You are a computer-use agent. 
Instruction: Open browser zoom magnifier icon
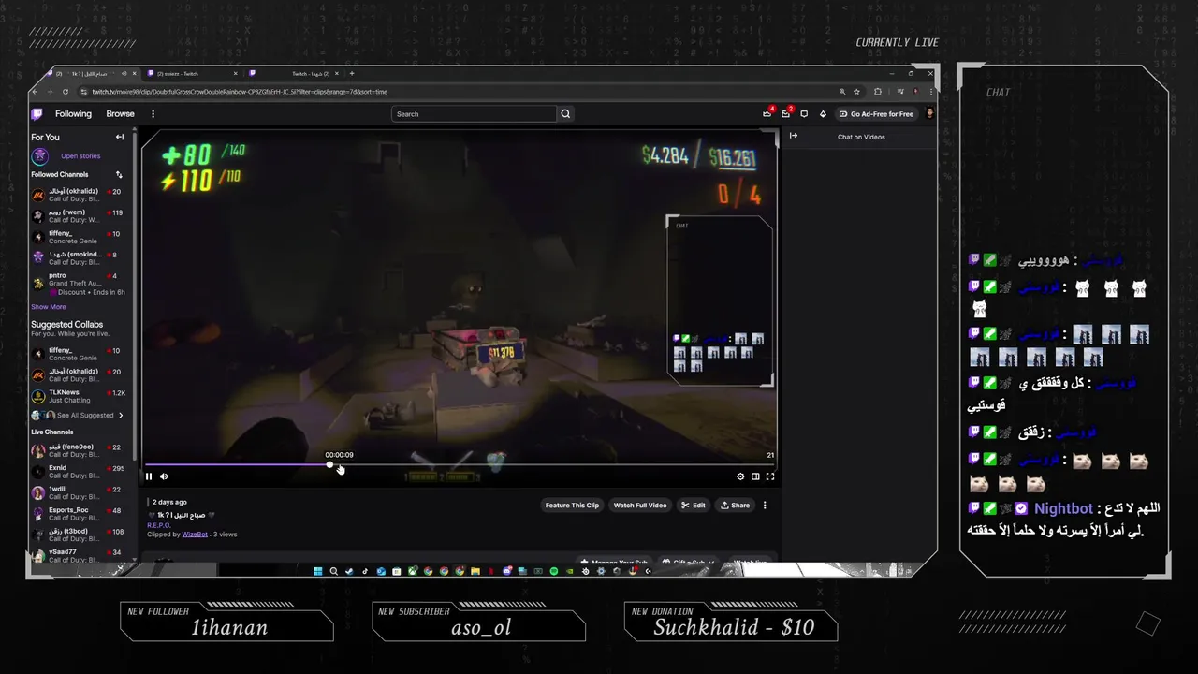(842, 92)
